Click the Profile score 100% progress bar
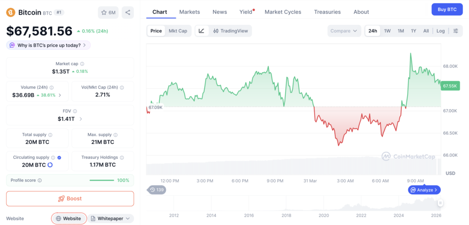The width and height of the screenshot is (469, 225). [x=102, y=181]
